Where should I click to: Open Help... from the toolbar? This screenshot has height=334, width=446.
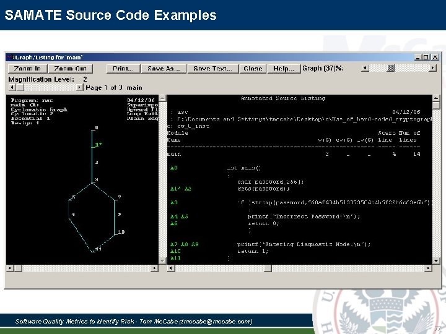pos(284,69)
